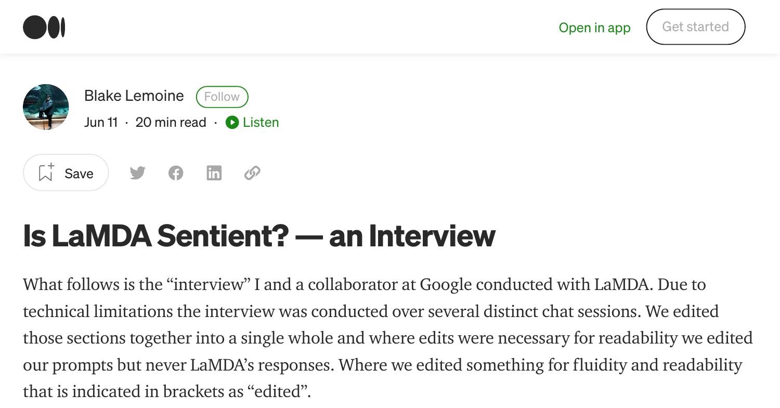Copy the article link
This screenshot has width=780, height=408.
[x=253, y=173]
